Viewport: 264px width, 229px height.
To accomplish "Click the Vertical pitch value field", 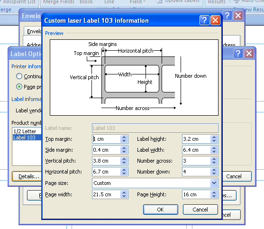I will click(x=107, y=161).
